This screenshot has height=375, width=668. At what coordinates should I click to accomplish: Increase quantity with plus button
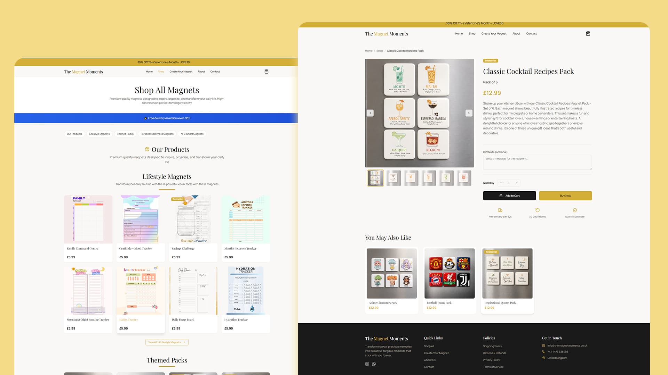(x=517, y=183)
